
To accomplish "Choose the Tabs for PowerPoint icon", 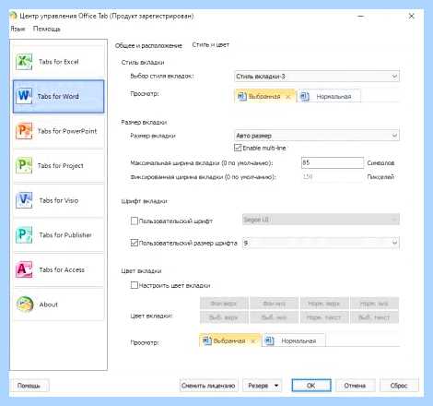I will [x=24, y=131].
